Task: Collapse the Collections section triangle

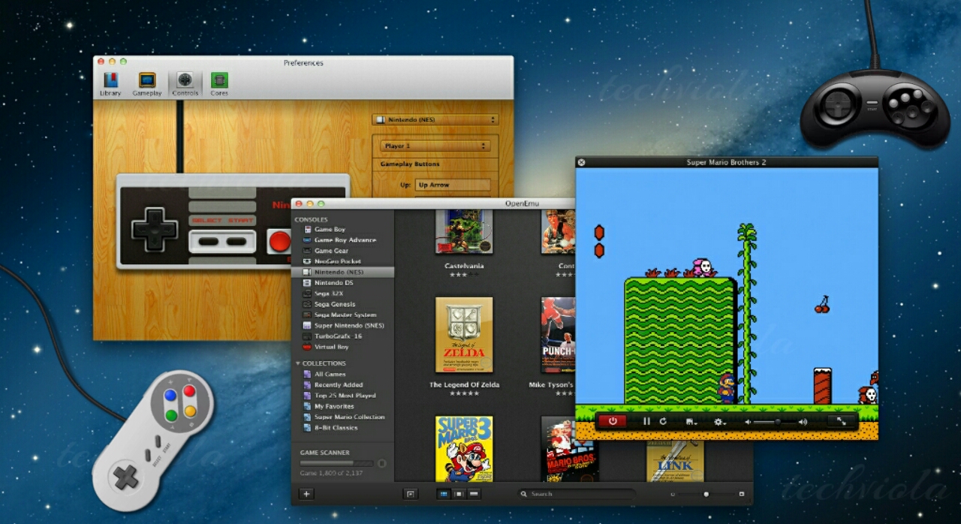Action: coord(297,363)
